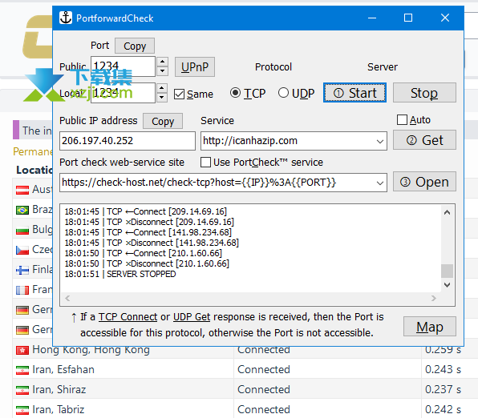Viewport: 478px width, 418px height.
Task: Click Hong Kong flag icon in background page
Action: tap(22, 350)
